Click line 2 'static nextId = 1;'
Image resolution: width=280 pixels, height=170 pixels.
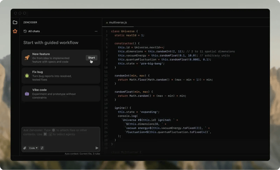coord(129,36)
